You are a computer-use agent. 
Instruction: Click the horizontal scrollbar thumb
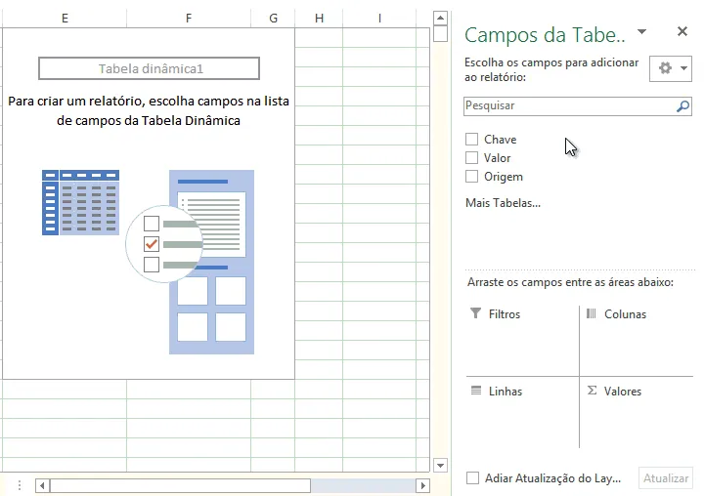(x=180, y=485)
